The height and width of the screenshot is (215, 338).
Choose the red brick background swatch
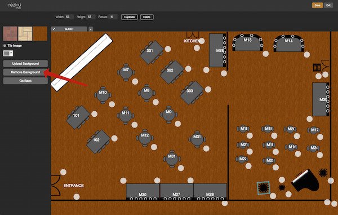(x=10, y=34)
